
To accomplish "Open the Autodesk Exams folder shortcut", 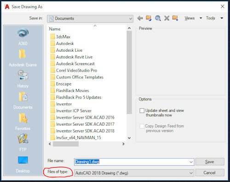I will point(23,58).
